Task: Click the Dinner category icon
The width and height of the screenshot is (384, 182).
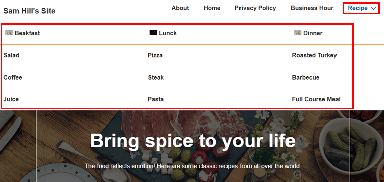Action: coord(297,32)
